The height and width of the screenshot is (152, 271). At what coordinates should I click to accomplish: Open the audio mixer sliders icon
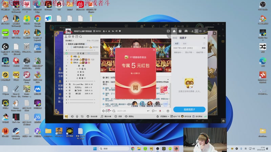pyautogui.click(x=82, y=117)
